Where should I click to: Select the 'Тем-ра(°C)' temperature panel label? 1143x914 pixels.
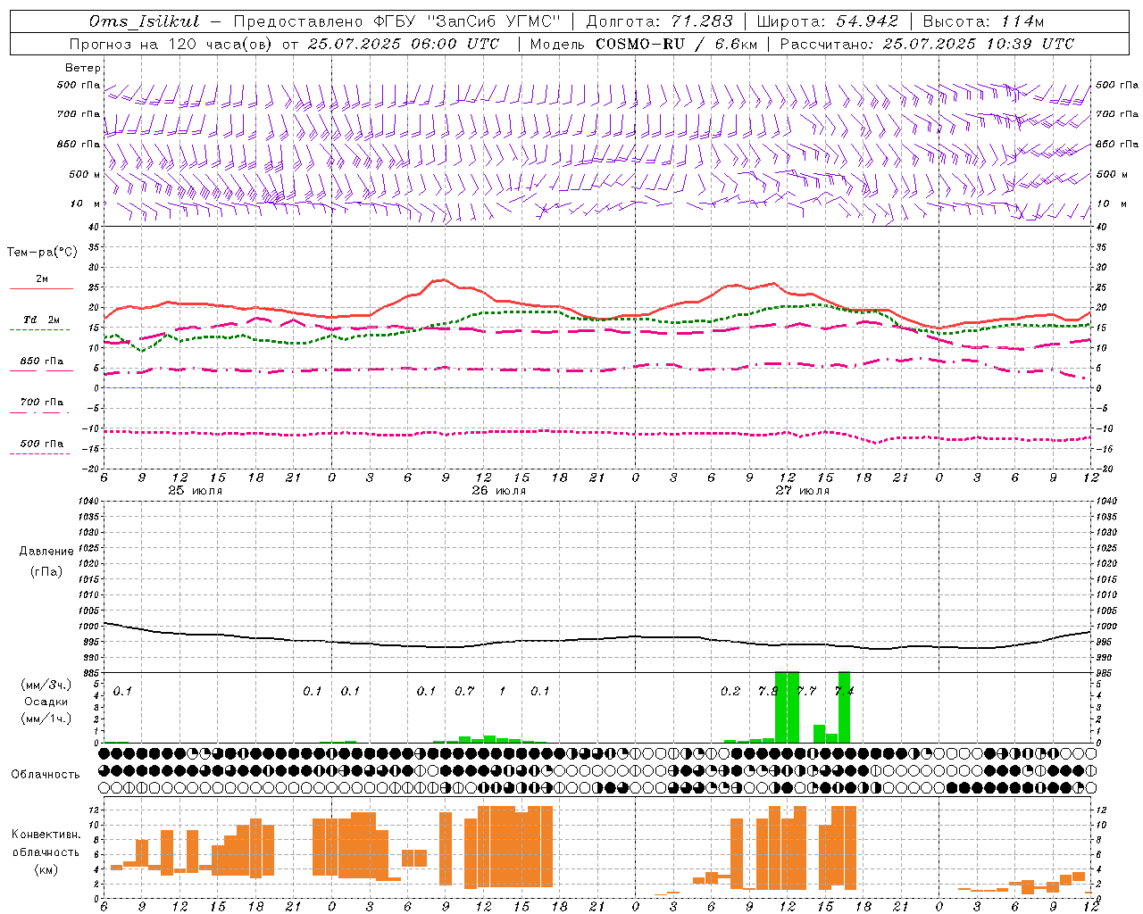(x=42, y=253)
